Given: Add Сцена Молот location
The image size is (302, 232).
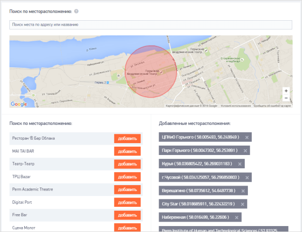Looking at the screenshot, I should [127, 228].
